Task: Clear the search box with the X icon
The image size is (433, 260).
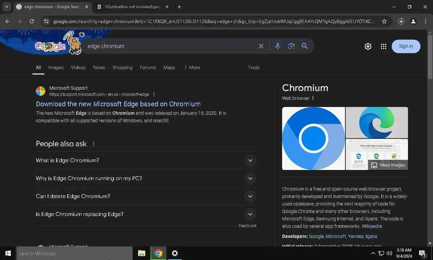Action: coord(261,46)
